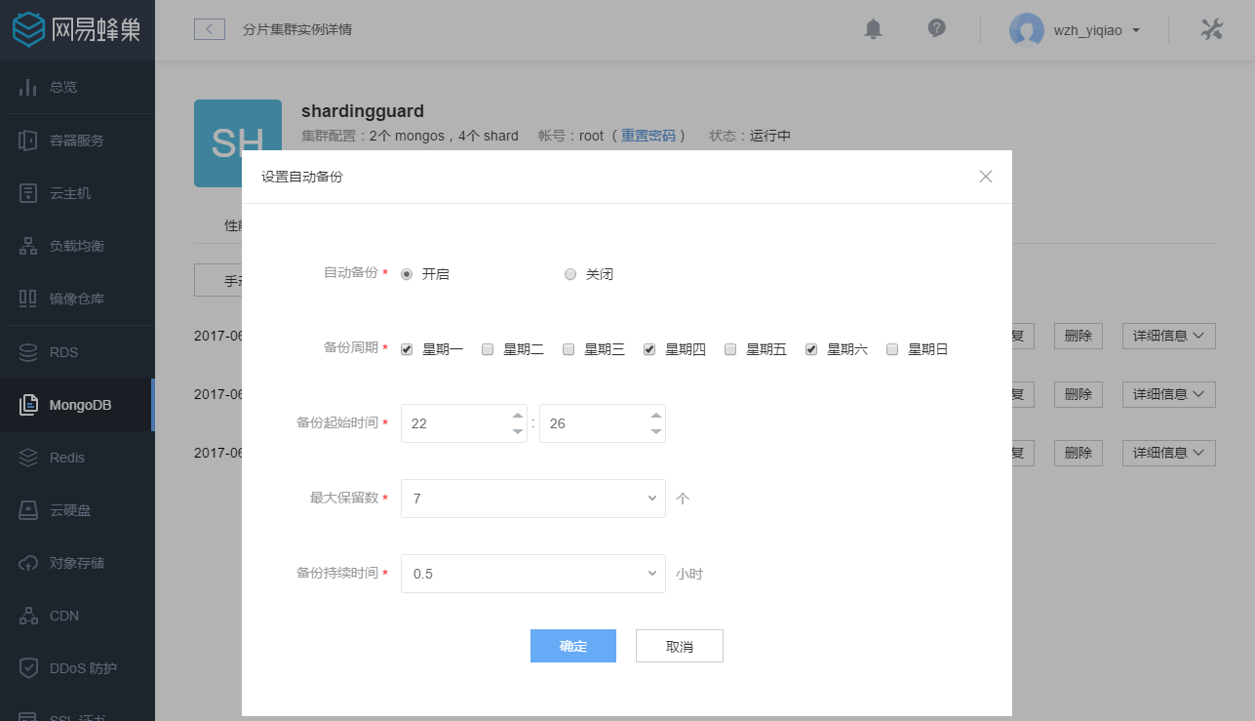This screenshot has height=721, width=1255.
Task: Decrease the backup start minute
Action: coord(656,431)
